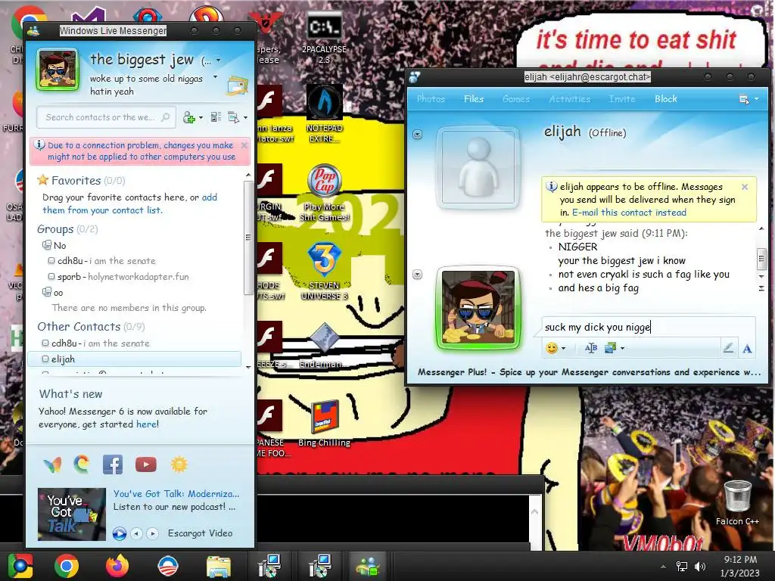
Task: Click the Windows Live Messenger taskbar icon
Action: tap(368, 566)
